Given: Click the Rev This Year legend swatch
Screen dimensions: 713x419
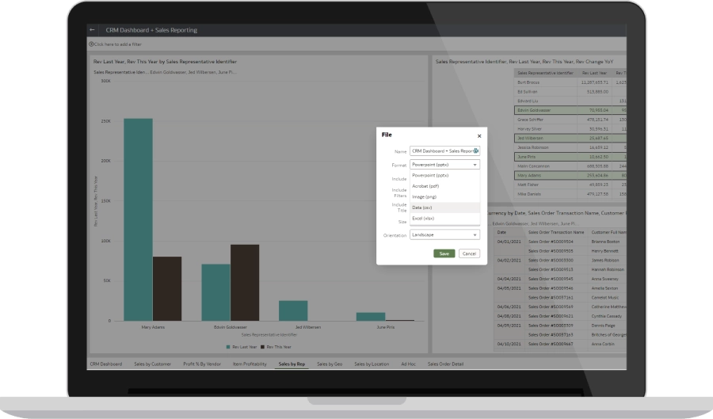Looking at the screenshot, I should [x=263, y=347].
